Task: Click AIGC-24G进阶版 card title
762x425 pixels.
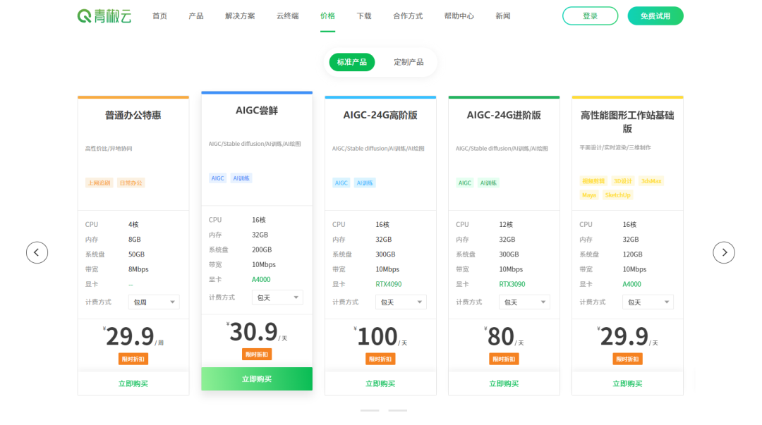Action: [504, 115]
